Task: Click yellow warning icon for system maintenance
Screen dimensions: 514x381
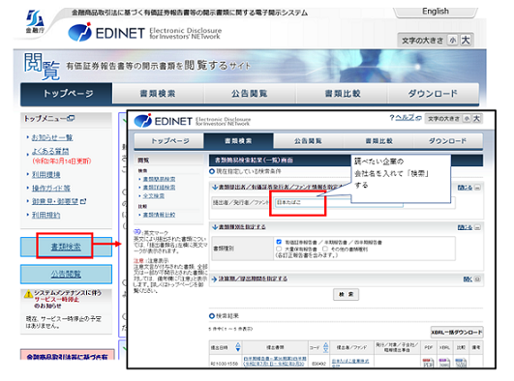Action: (28, 294)
